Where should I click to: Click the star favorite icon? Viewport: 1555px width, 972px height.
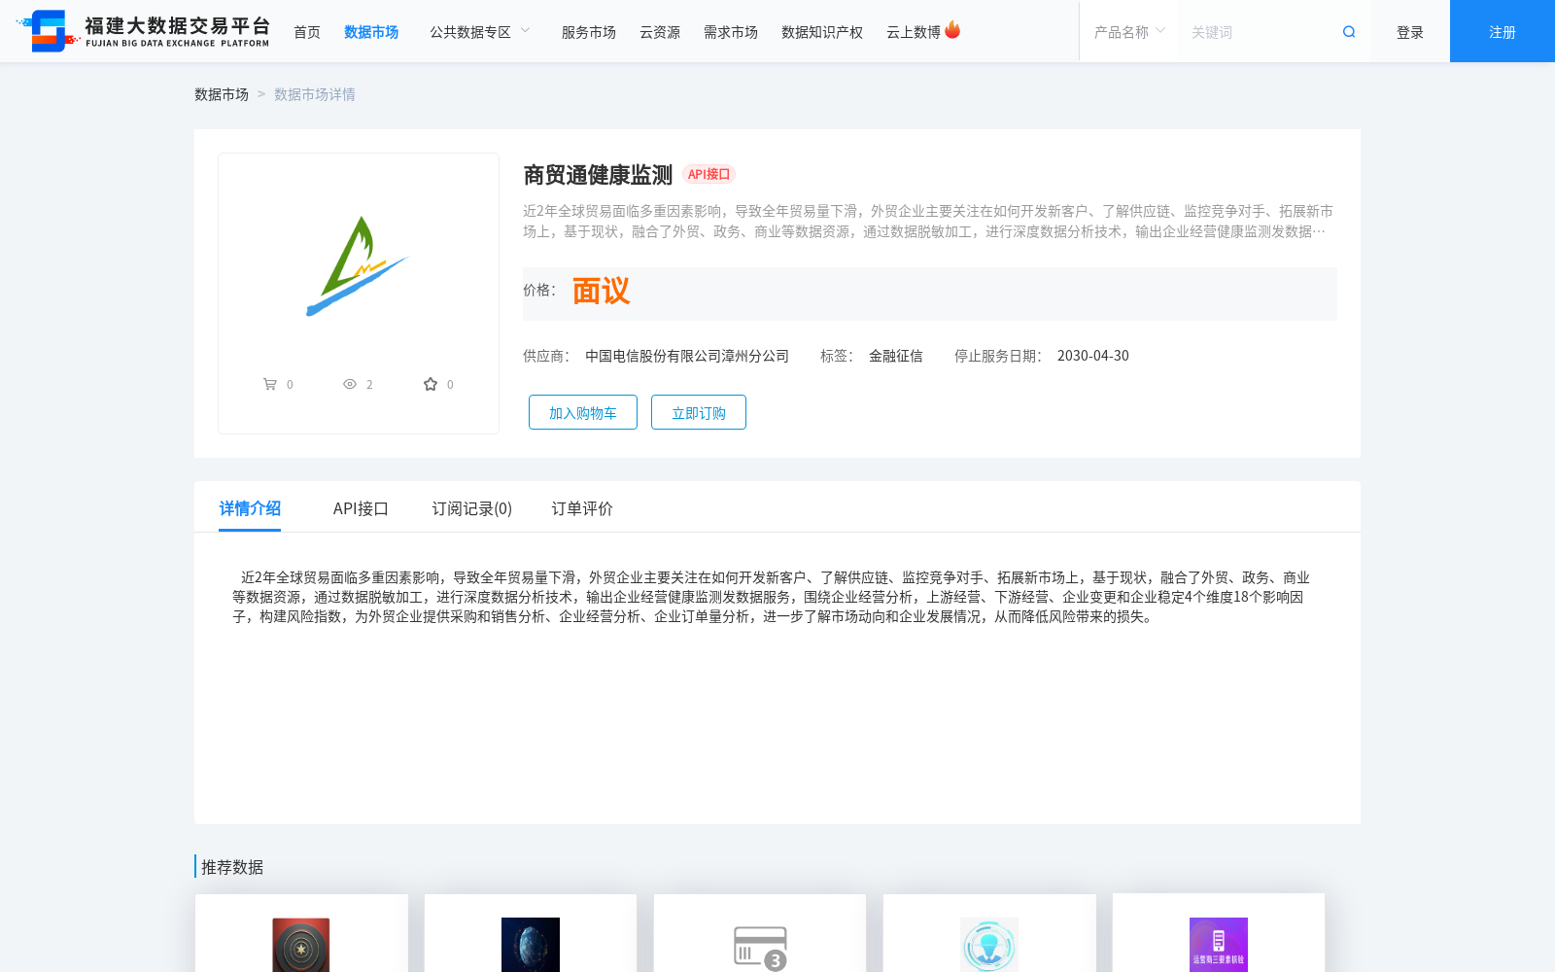click(431, 384)
